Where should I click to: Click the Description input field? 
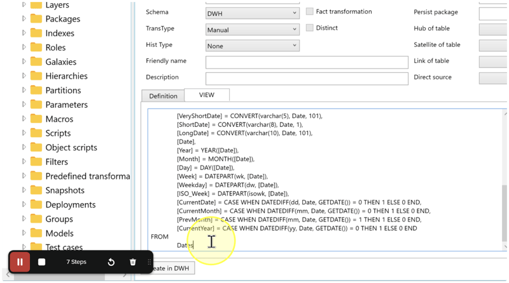click(307, 78)
